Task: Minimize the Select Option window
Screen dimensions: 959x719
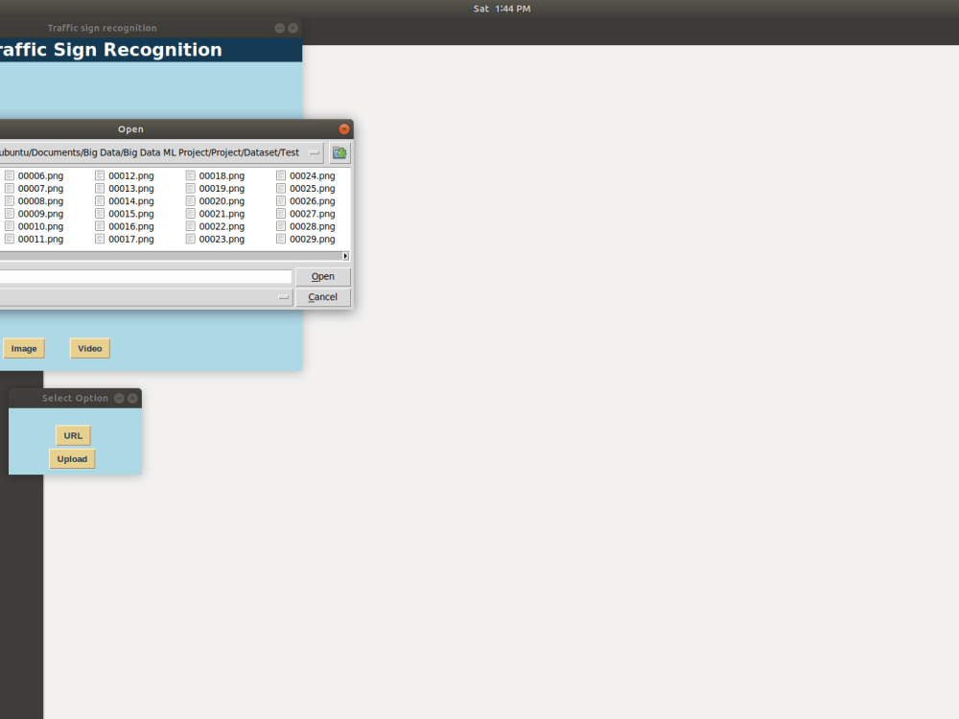Action: pos(119,398)
